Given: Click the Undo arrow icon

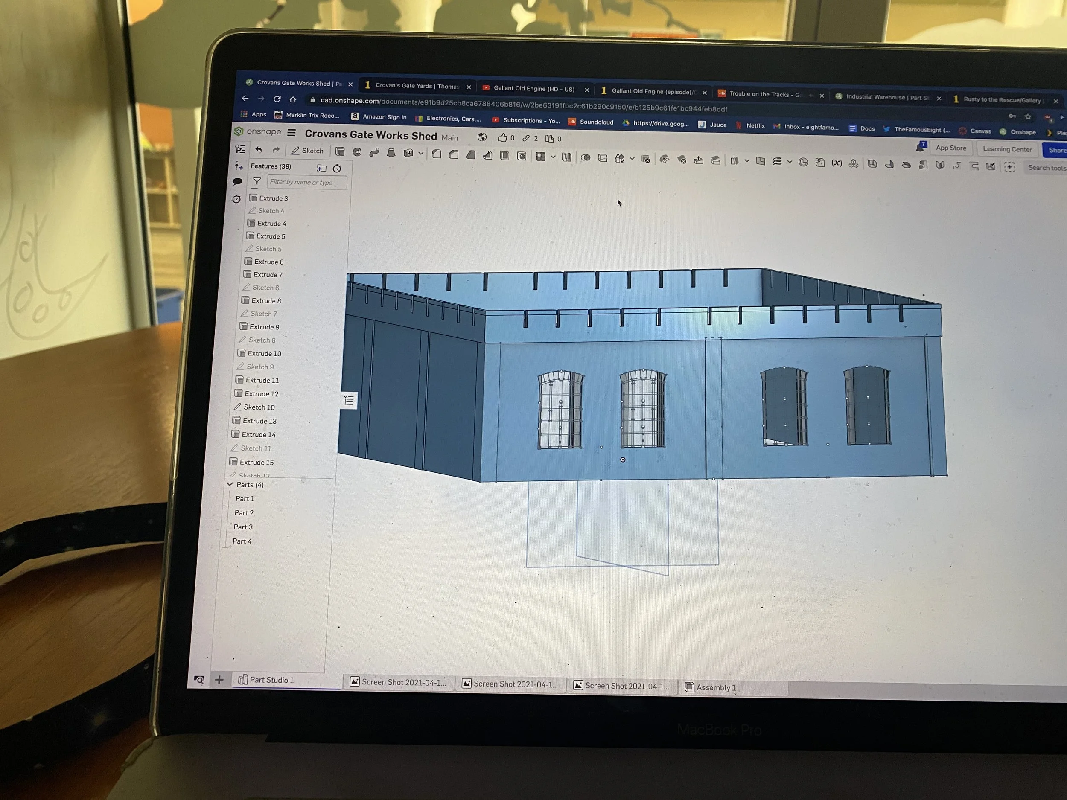Looking at the screenshot, I should tap(259, 149).
